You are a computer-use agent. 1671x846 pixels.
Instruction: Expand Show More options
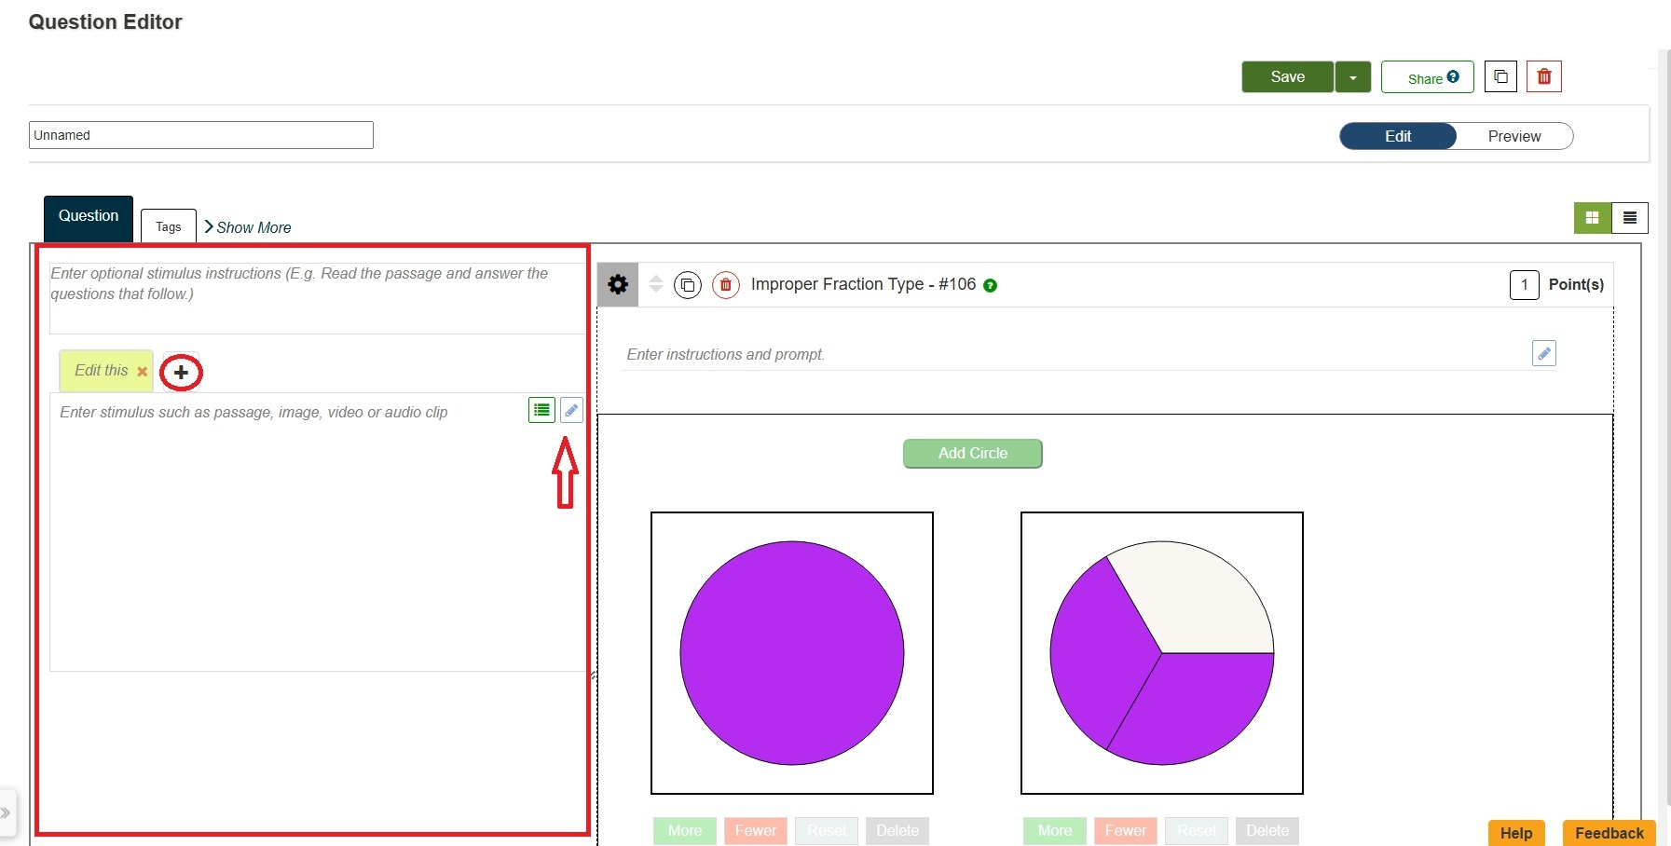tap(248, 227)
